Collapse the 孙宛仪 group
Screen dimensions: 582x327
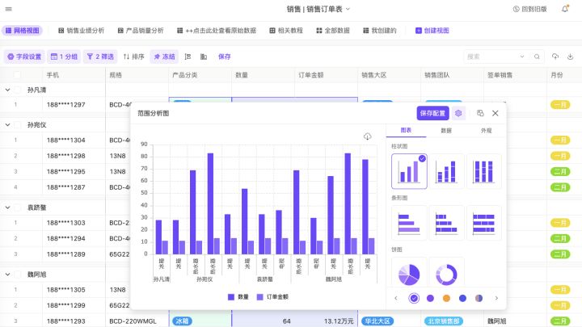tap(7, 125)
